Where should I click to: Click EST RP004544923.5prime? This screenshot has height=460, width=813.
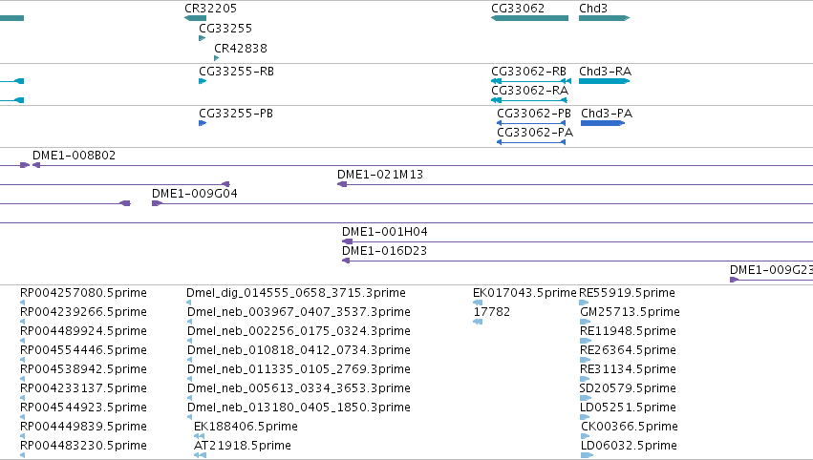[83, 408]
